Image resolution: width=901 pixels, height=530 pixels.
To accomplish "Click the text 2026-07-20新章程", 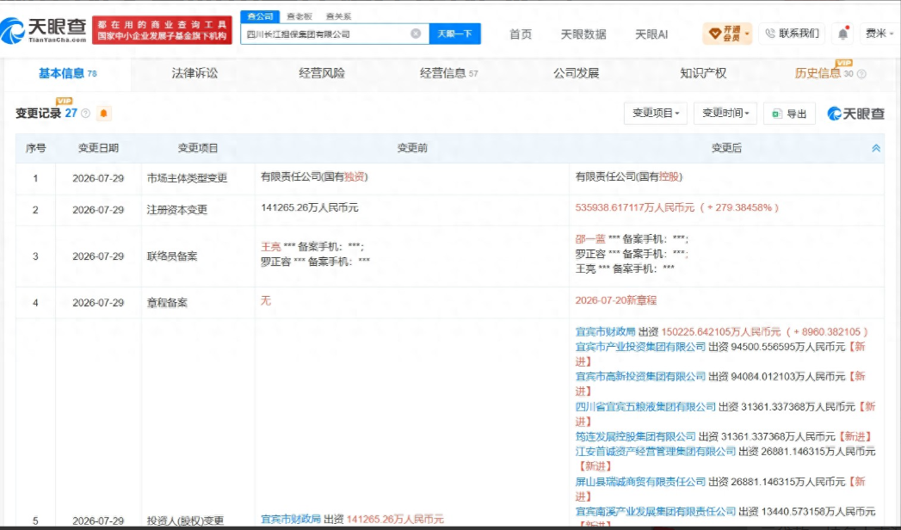I will (x=615, y=300).
